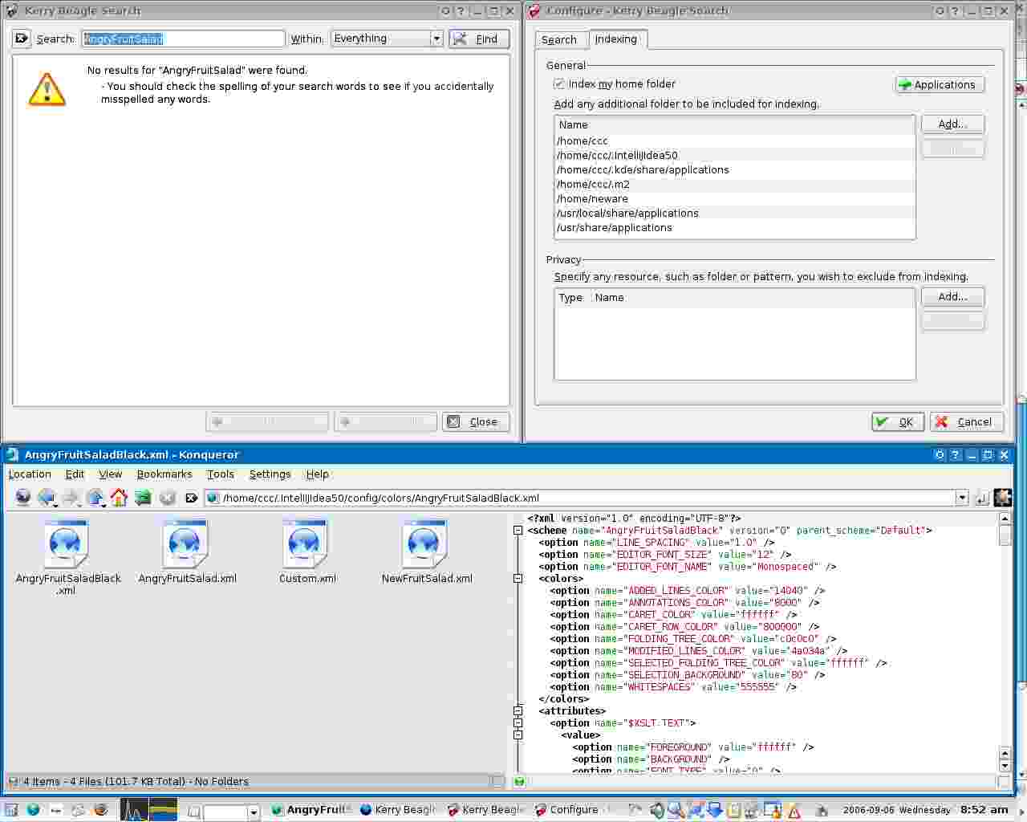Image resolution: width=1027 pixels, height=822 pixels.
Task: Collapse the scheme XML node
Action: [x=518, y=531]
